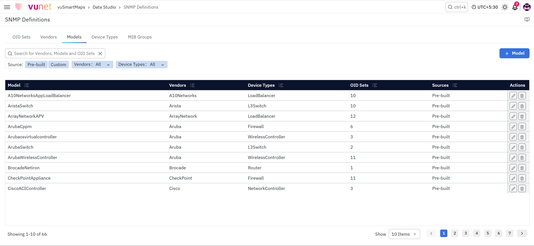The width and height of the screenshot is (534, 246).
Task: Delete the A10NetworksAppLoadBalancer model
Action: tap(522, 96)
